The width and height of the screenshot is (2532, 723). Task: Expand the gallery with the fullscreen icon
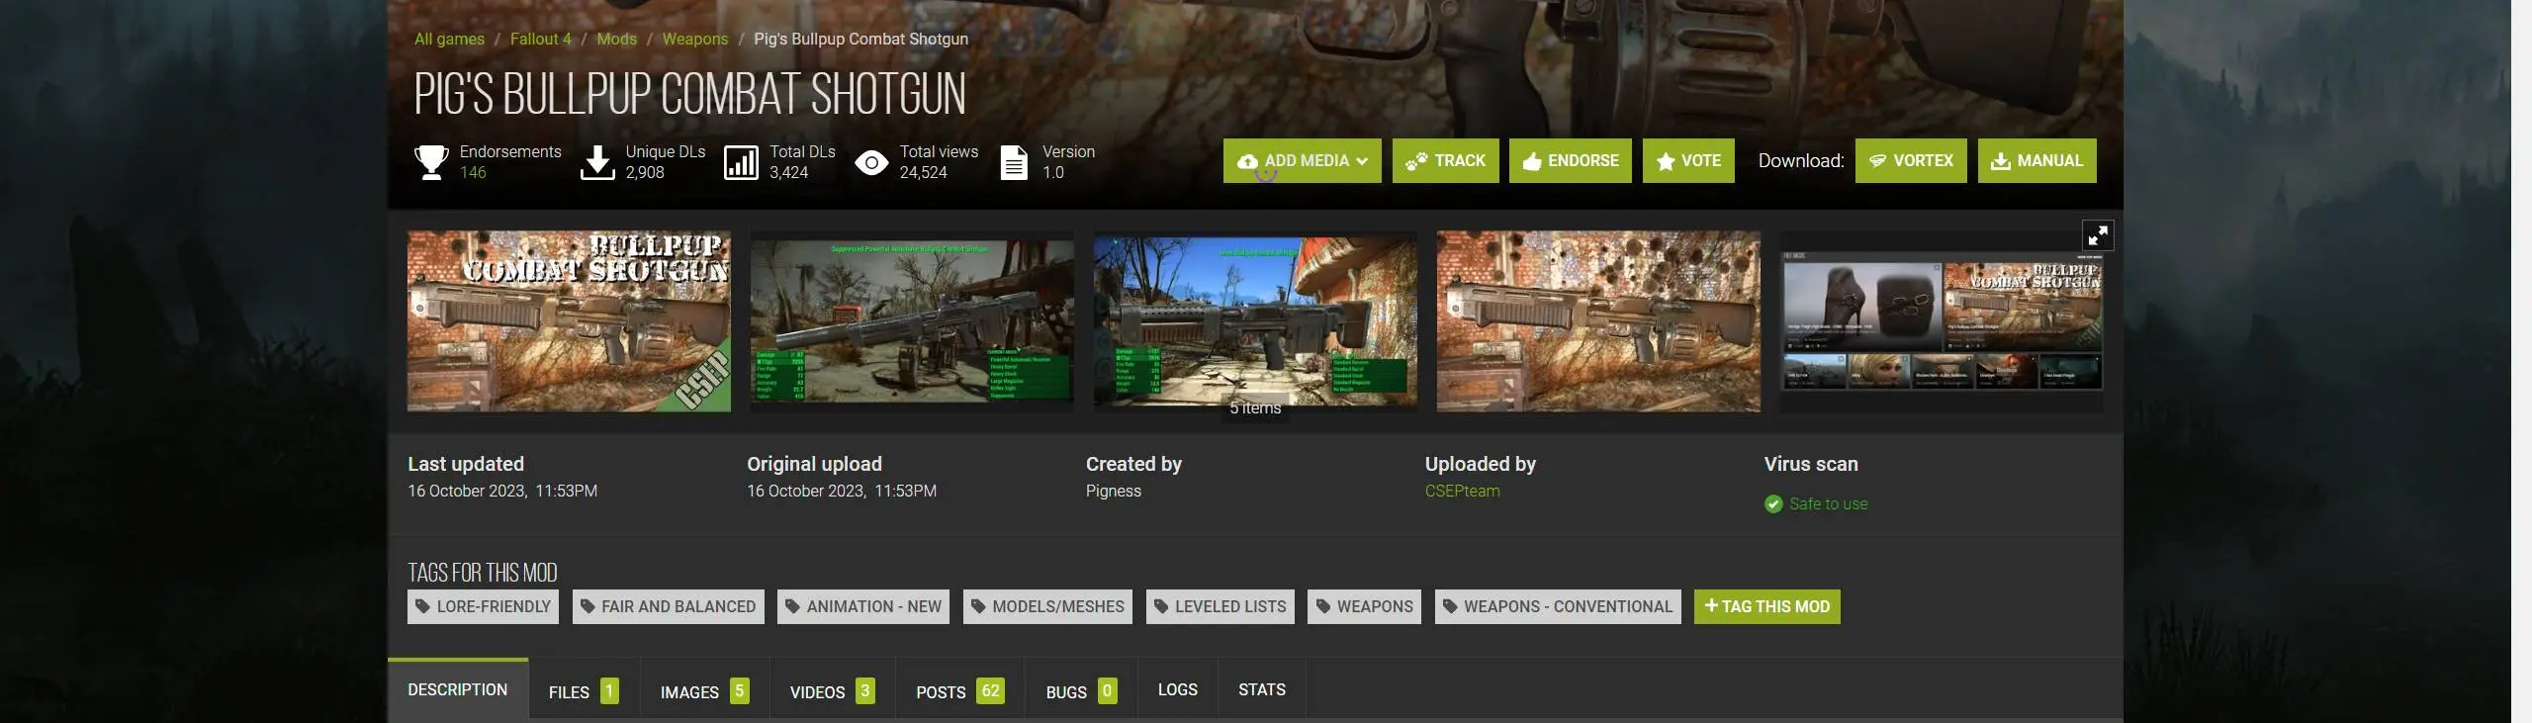(2098, 235)
